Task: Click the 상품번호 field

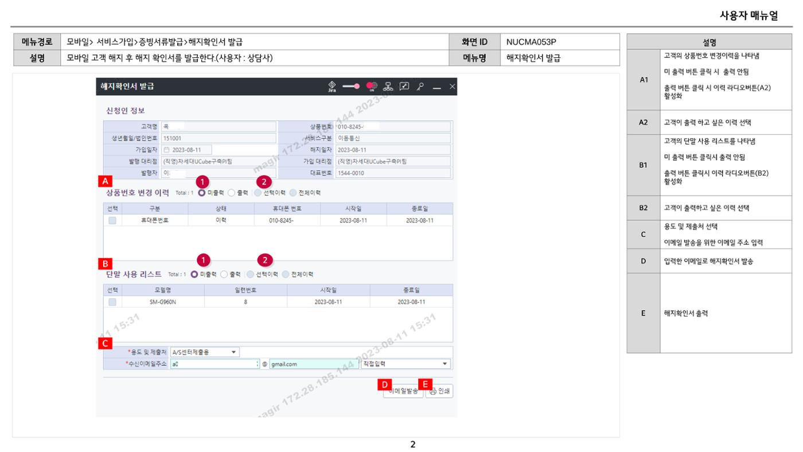Action: pos(393,126)
